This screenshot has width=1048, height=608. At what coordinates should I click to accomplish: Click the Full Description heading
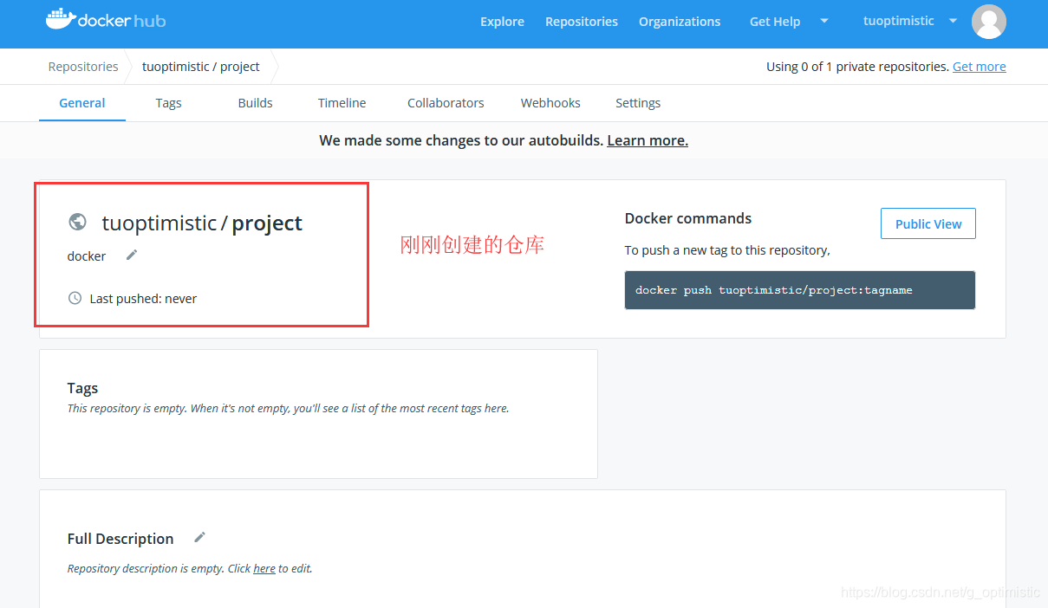coord(120,539)
